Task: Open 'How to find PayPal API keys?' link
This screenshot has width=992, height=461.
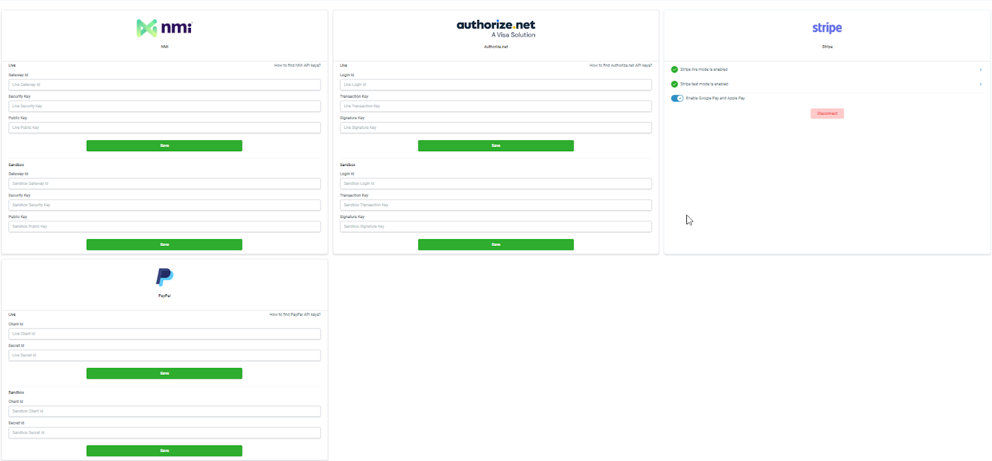Action: coord(294,314)
